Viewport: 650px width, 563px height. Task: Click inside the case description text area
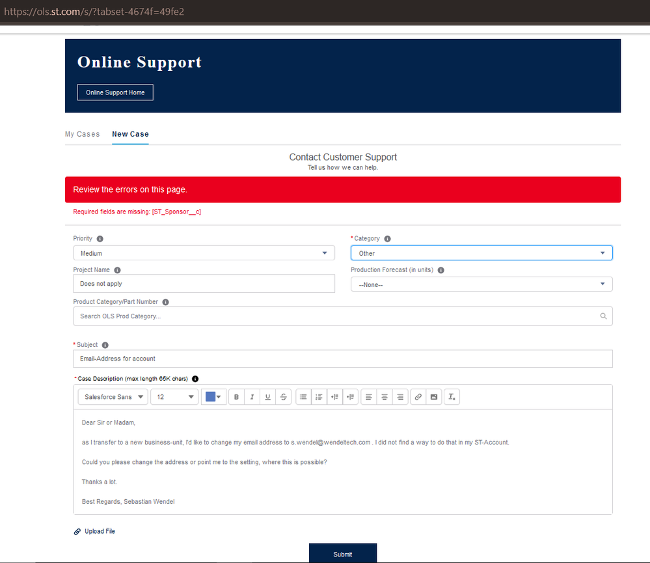pos(343,462)
